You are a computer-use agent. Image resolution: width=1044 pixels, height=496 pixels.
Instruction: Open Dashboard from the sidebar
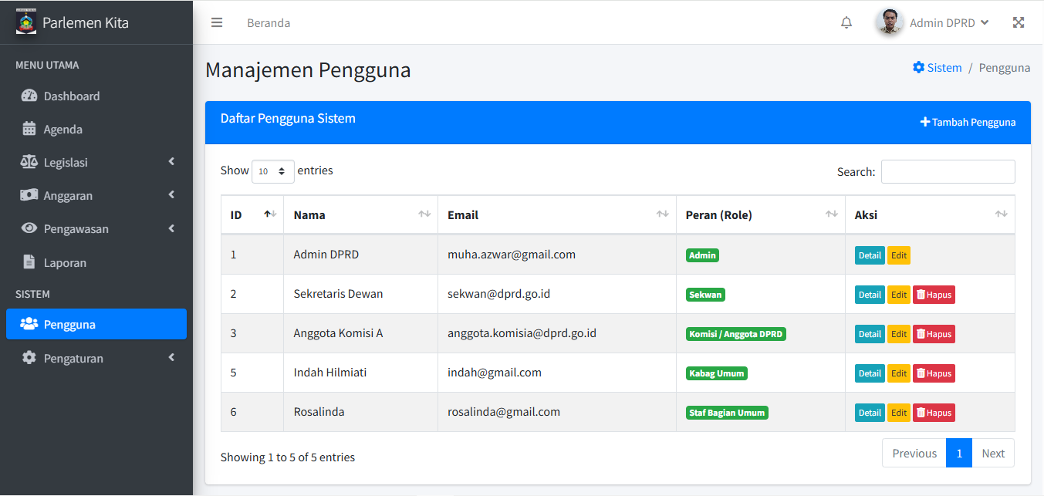[72, 96]
